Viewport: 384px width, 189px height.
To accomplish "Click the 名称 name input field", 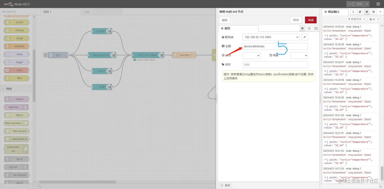I will pos(275,65).
